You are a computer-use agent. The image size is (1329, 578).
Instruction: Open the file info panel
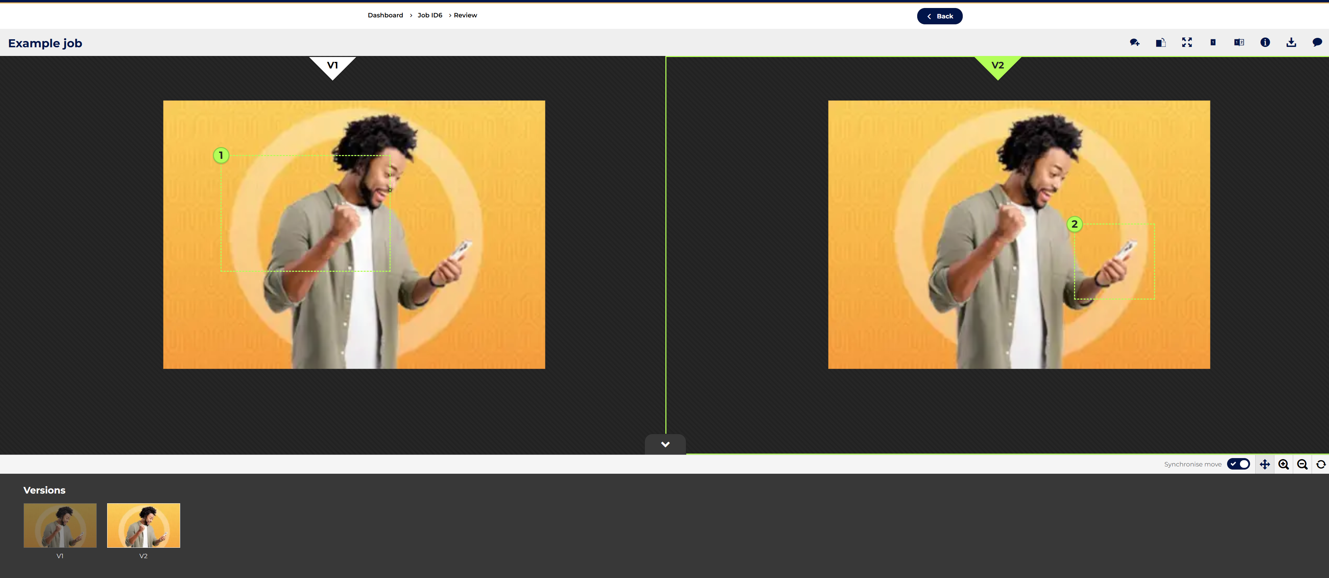(1265, 42)
